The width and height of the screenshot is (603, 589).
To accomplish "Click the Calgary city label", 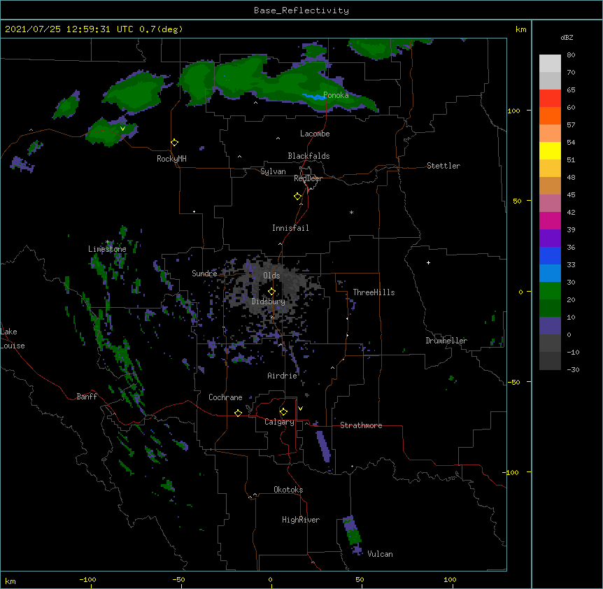I will click(279, 422).
